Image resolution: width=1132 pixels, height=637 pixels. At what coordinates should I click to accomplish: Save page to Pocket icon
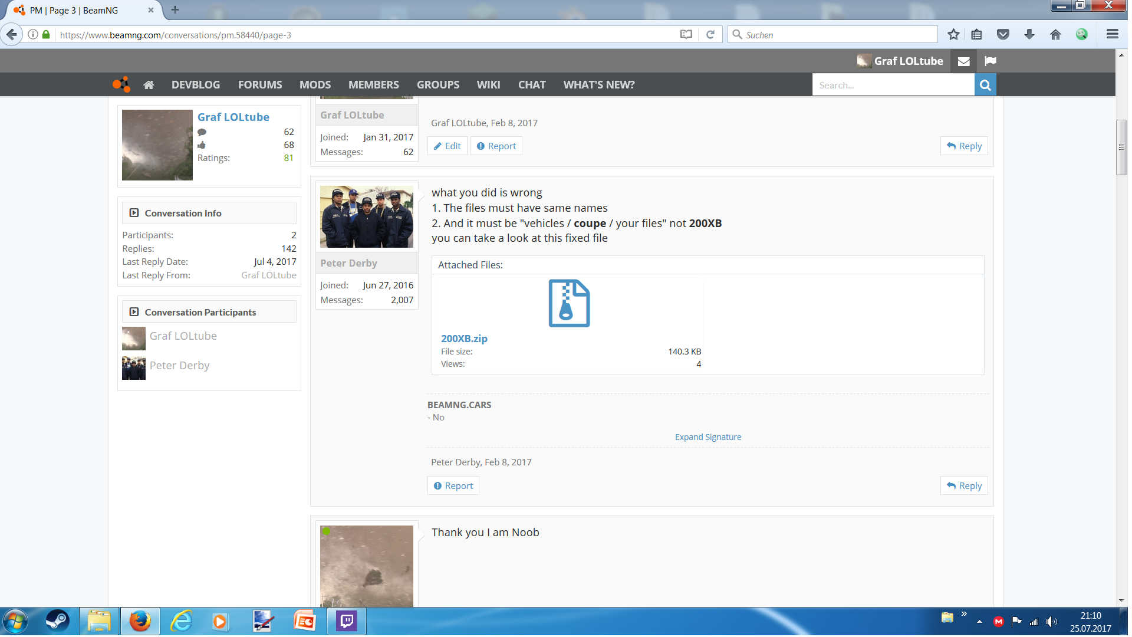point(1003,35)
